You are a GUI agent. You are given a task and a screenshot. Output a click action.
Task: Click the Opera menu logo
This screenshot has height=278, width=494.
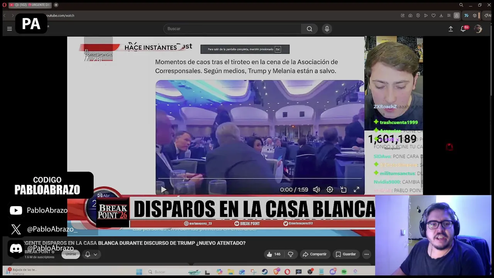pos(4,5)
